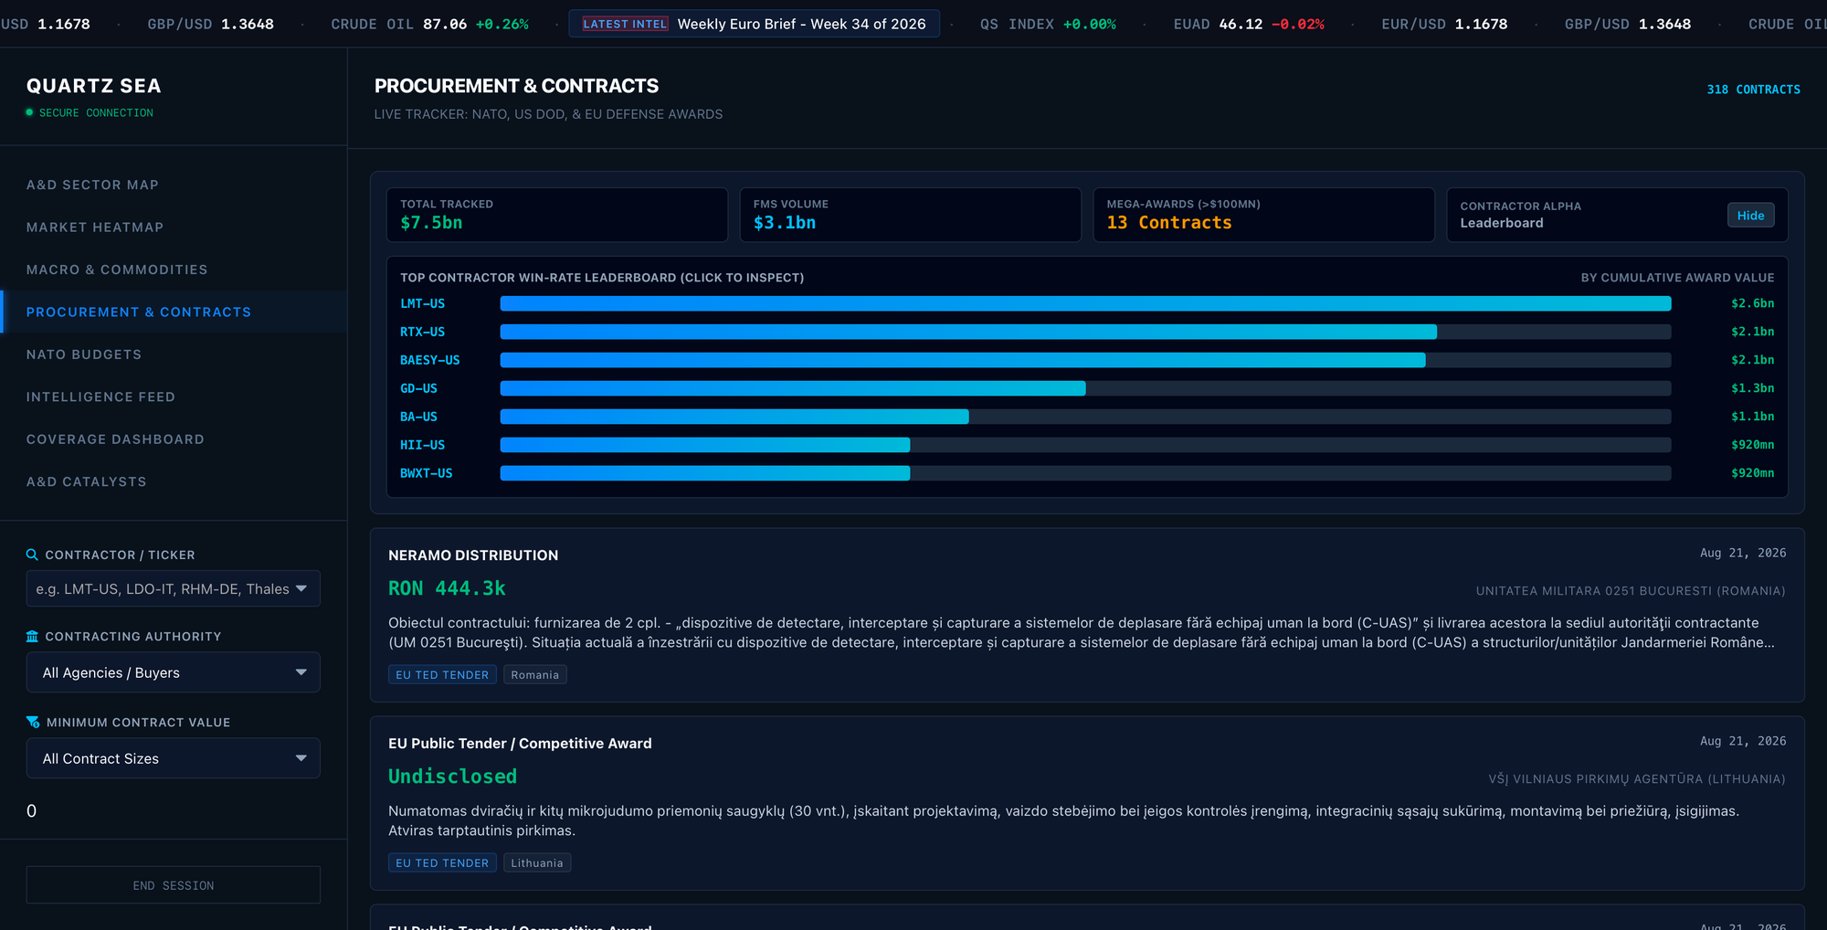The image size is (1827, 930).
Task: Expand the All Agencies / Buyers dropdown
Action: click(x=173, y=672)
